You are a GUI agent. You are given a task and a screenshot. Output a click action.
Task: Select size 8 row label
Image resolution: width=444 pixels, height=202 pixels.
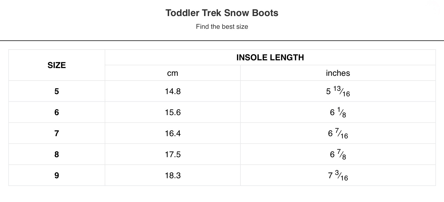click(57, 154)
